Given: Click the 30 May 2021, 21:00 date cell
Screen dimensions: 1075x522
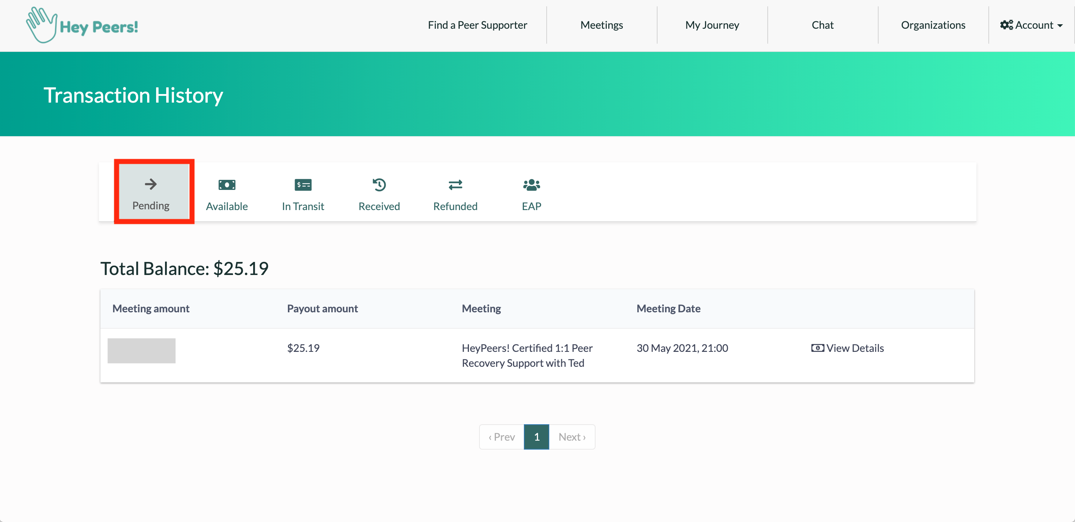Looking at the screenshot, I should (682, 348).
